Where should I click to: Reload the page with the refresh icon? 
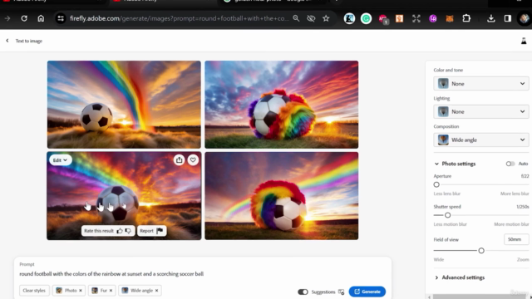click(x=24, y=18)
